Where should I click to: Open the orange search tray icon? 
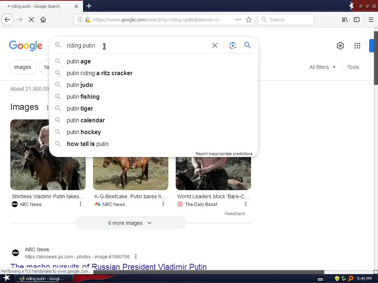pos(351,279)
